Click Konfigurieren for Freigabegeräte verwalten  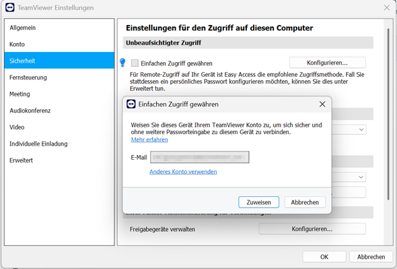pyautogui.click(x=312, y=229)
